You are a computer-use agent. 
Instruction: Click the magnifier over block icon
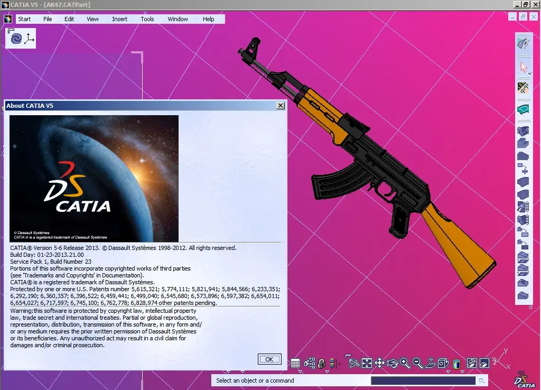tap(523, 207)
